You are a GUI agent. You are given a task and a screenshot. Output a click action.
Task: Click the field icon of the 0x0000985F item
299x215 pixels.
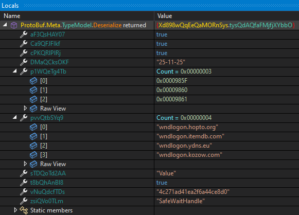33,81
